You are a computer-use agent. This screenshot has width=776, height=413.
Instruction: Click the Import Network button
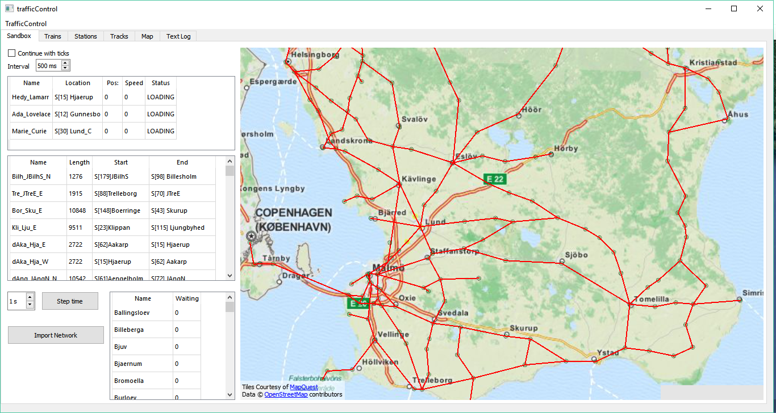pyautogui.click(x=55, y=335)
